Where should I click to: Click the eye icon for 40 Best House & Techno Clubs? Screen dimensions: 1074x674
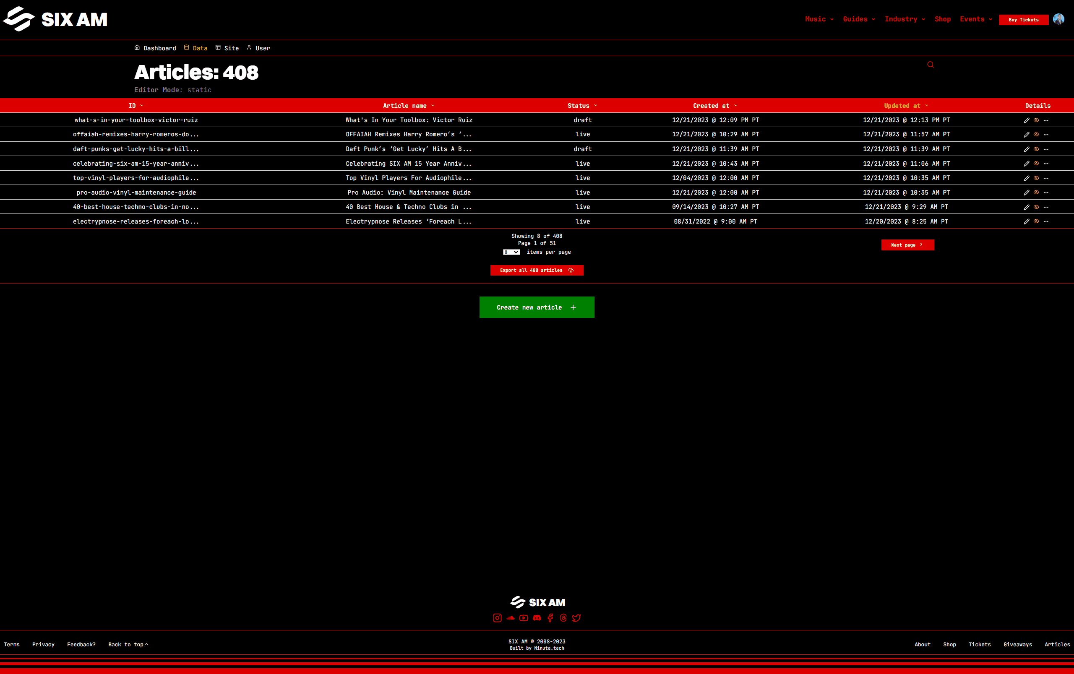[x=1036, y=207]
